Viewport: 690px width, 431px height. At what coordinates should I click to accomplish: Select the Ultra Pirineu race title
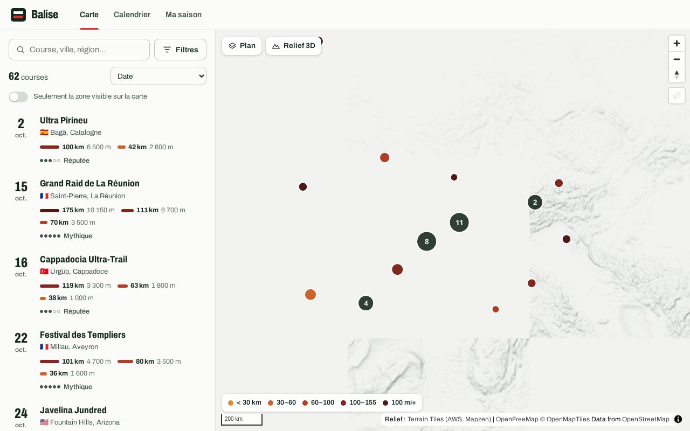pyautogui.click(x=64, y=121)
